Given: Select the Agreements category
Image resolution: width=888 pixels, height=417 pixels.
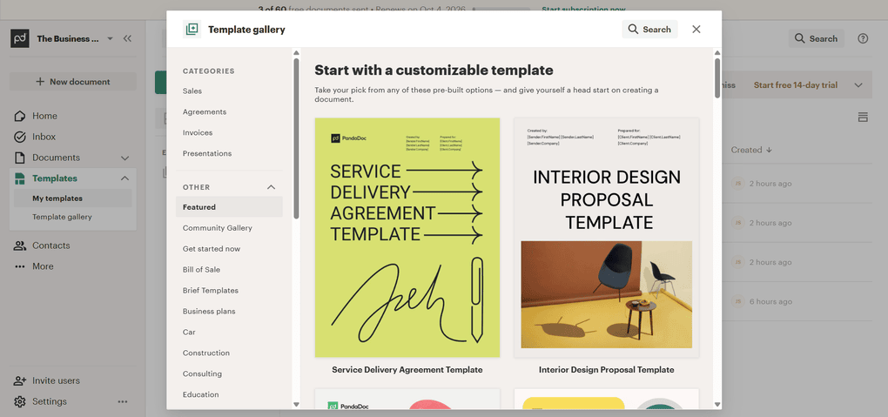Looking at the screenshot, I should [x=205, y=111].
